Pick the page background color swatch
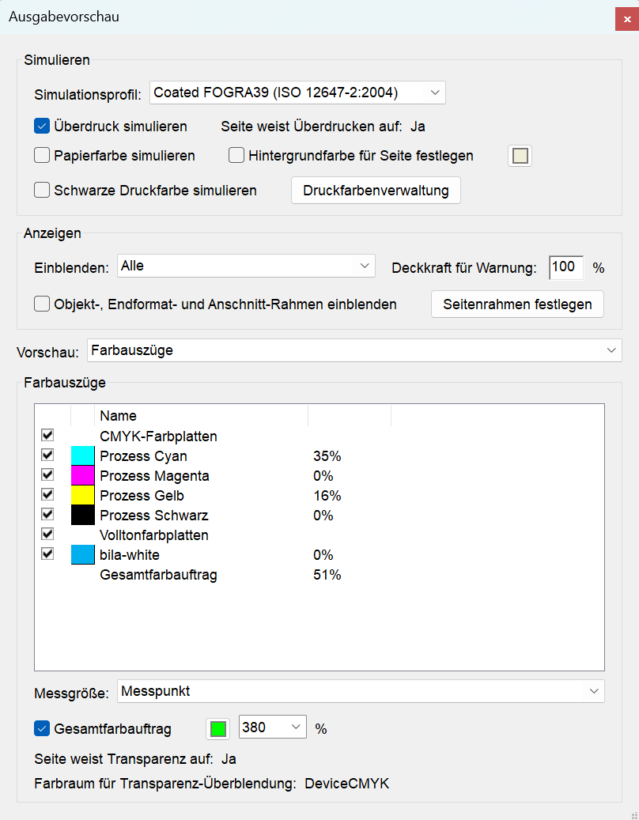The image size is (639, 820). point(520,156)
